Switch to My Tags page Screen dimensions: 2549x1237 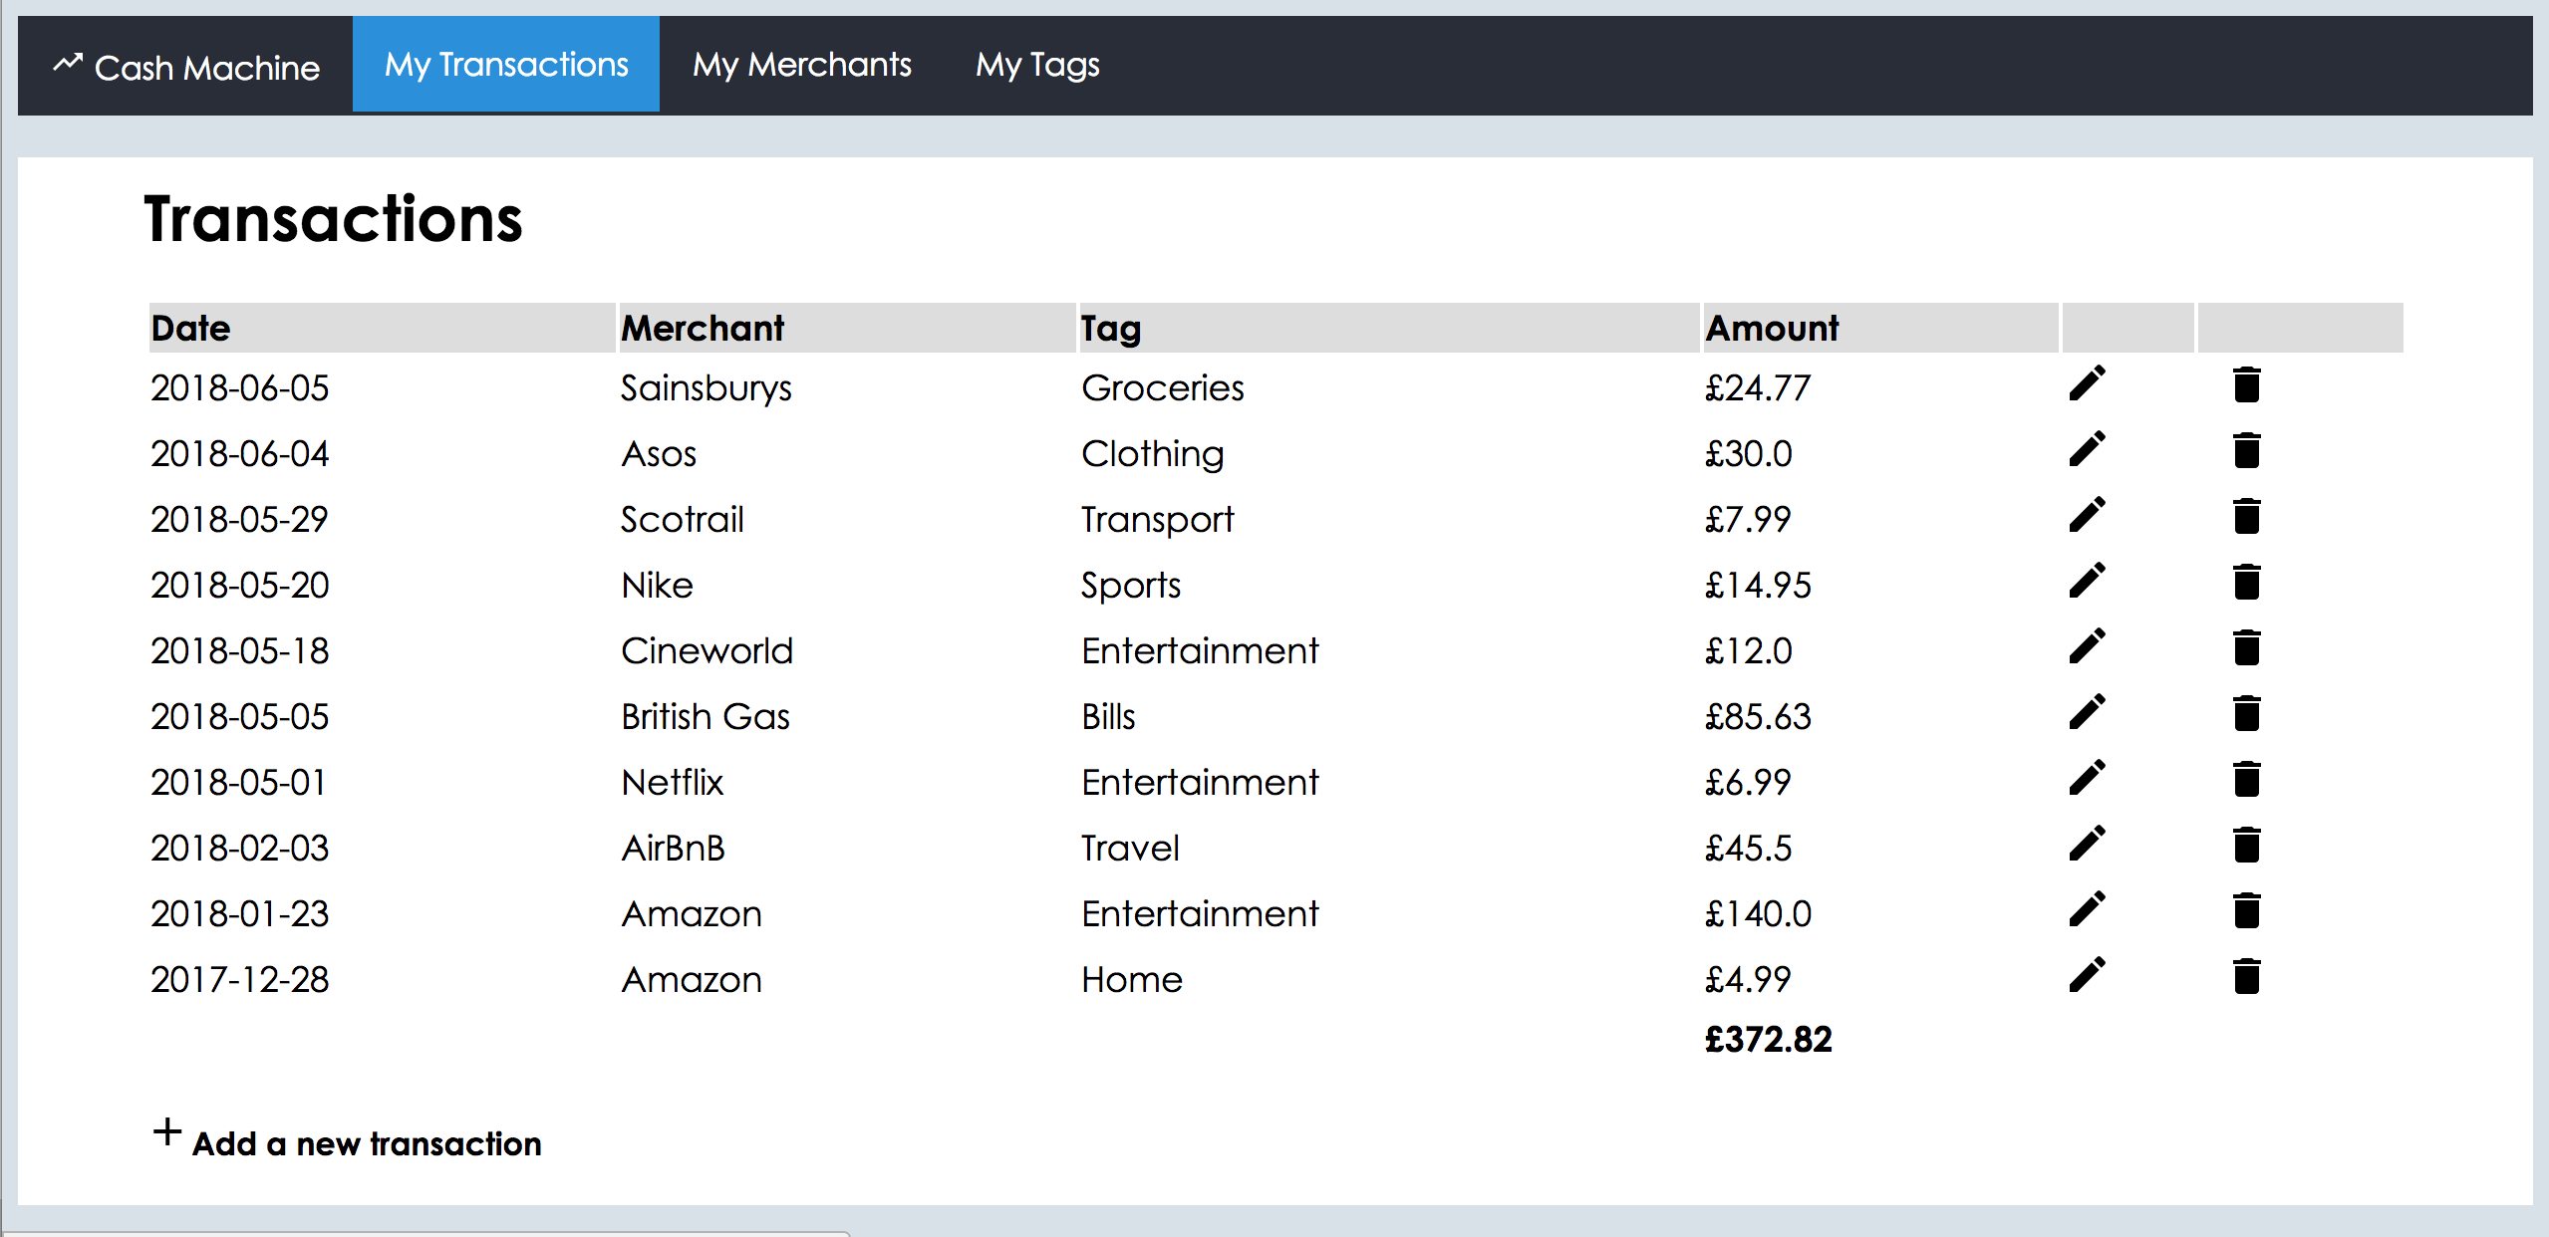1037,65
